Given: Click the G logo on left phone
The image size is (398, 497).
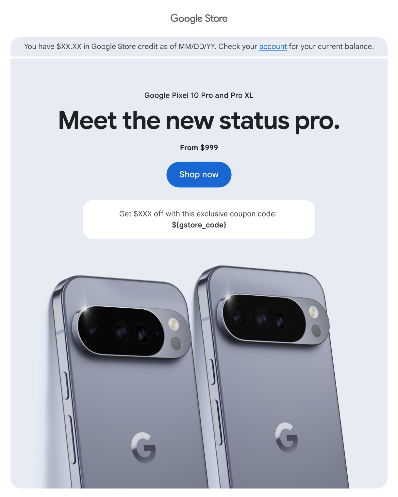Looking at the screenshot, I should tap(143, 448).
